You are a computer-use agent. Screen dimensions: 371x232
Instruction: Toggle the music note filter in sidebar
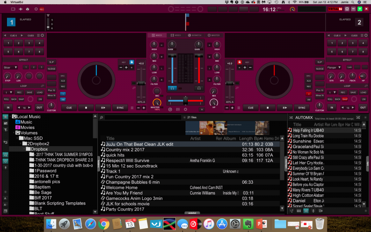coord(5,155)
